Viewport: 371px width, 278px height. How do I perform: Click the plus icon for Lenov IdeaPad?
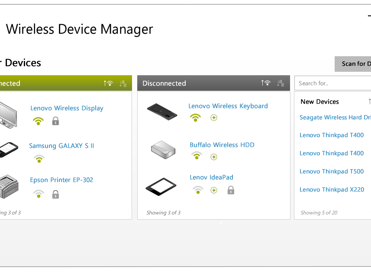pos(213,190)
